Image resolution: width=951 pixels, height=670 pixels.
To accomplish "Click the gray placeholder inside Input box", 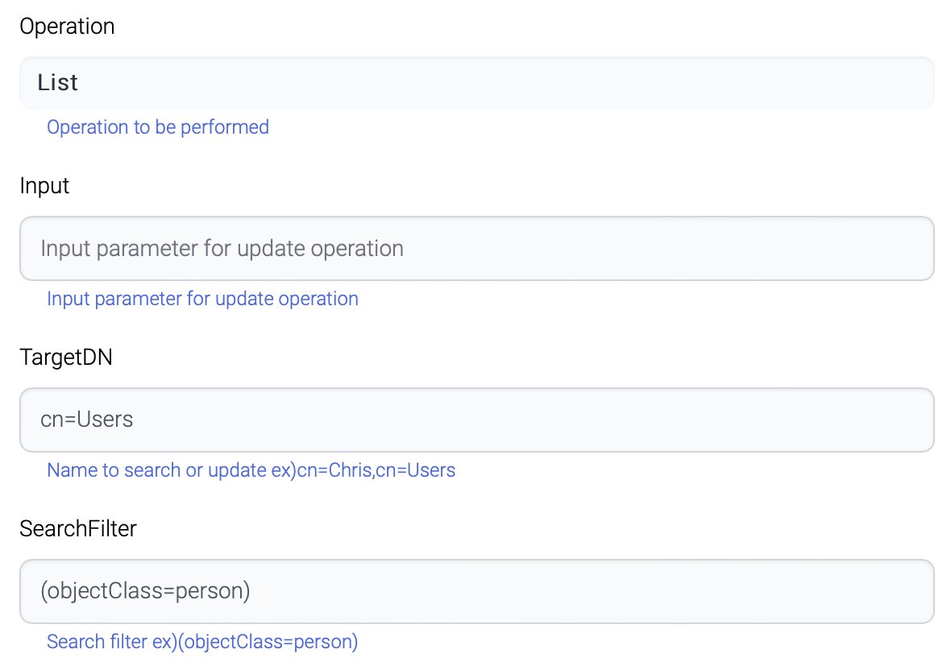I will (x=222, y=248).
